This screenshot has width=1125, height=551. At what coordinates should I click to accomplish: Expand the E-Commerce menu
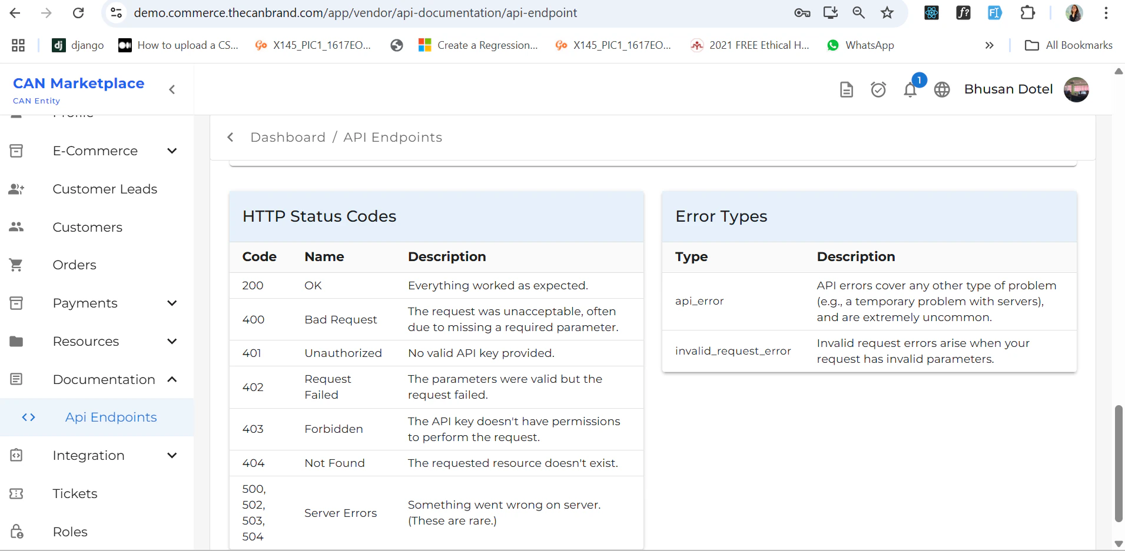[172, 151]
